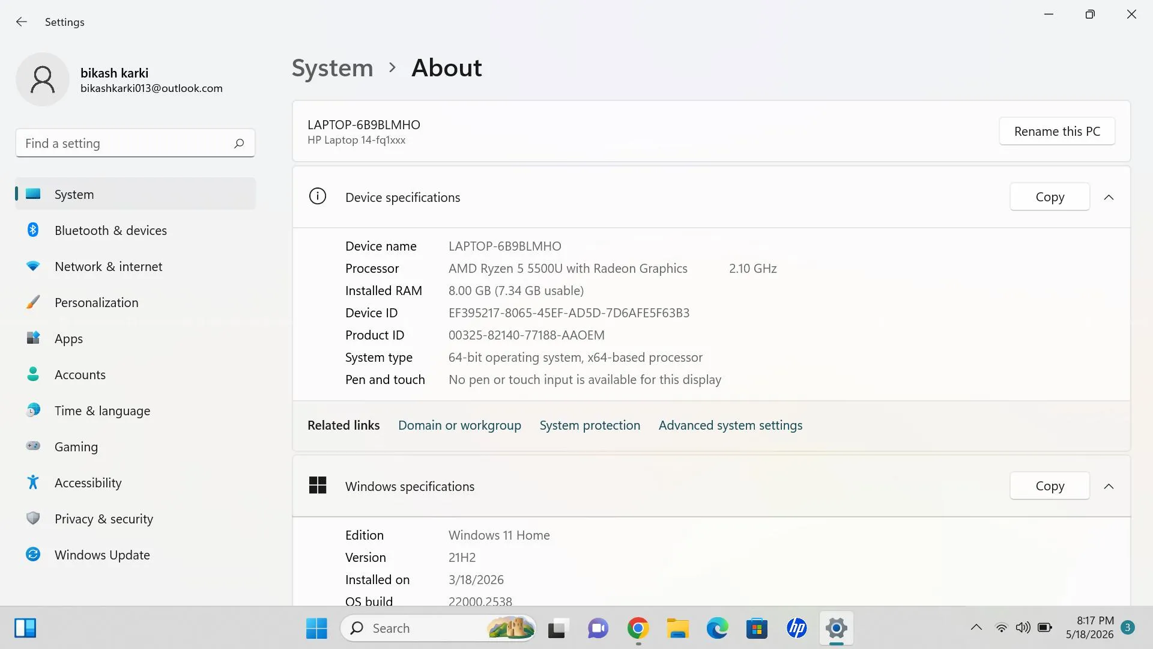Open Domain or workgroup link
This screenshot has height=649, width=1153.
459,425
